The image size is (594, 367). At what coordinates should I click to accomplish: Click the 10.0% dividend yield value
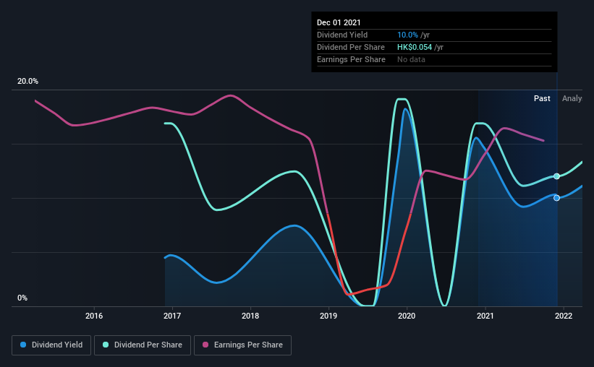click(407, 35)
